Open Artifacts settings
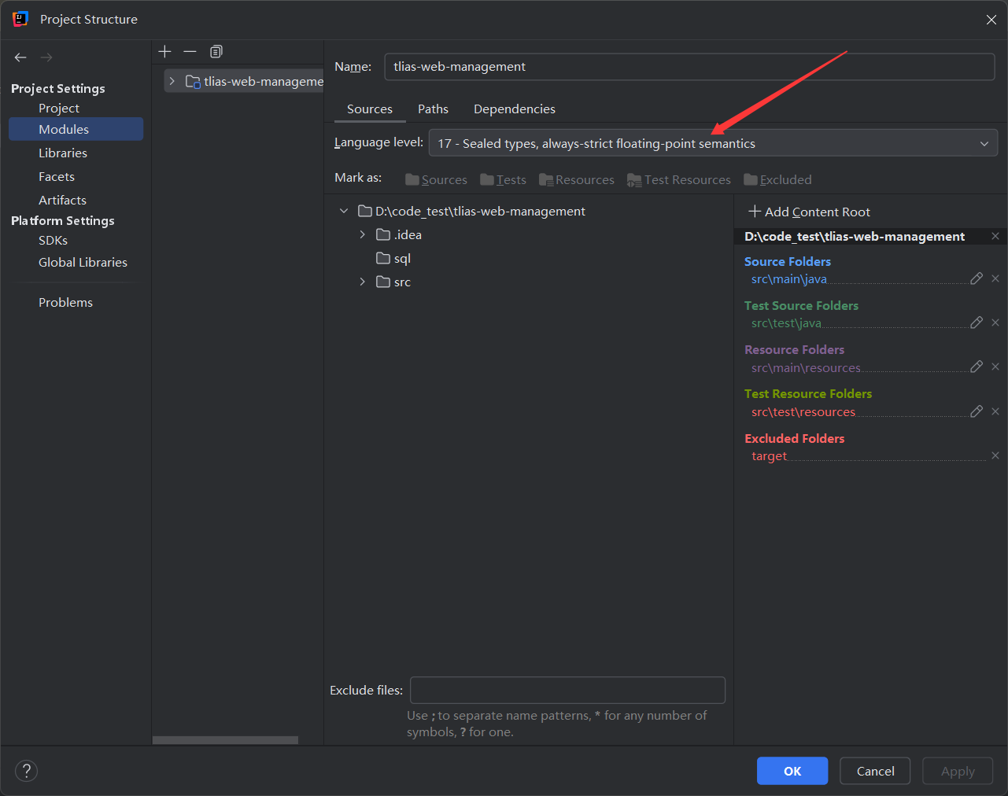 coord(62,200)
